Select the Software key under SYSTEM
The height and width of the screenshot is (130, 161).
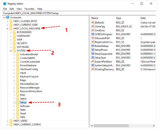(25, 106)
